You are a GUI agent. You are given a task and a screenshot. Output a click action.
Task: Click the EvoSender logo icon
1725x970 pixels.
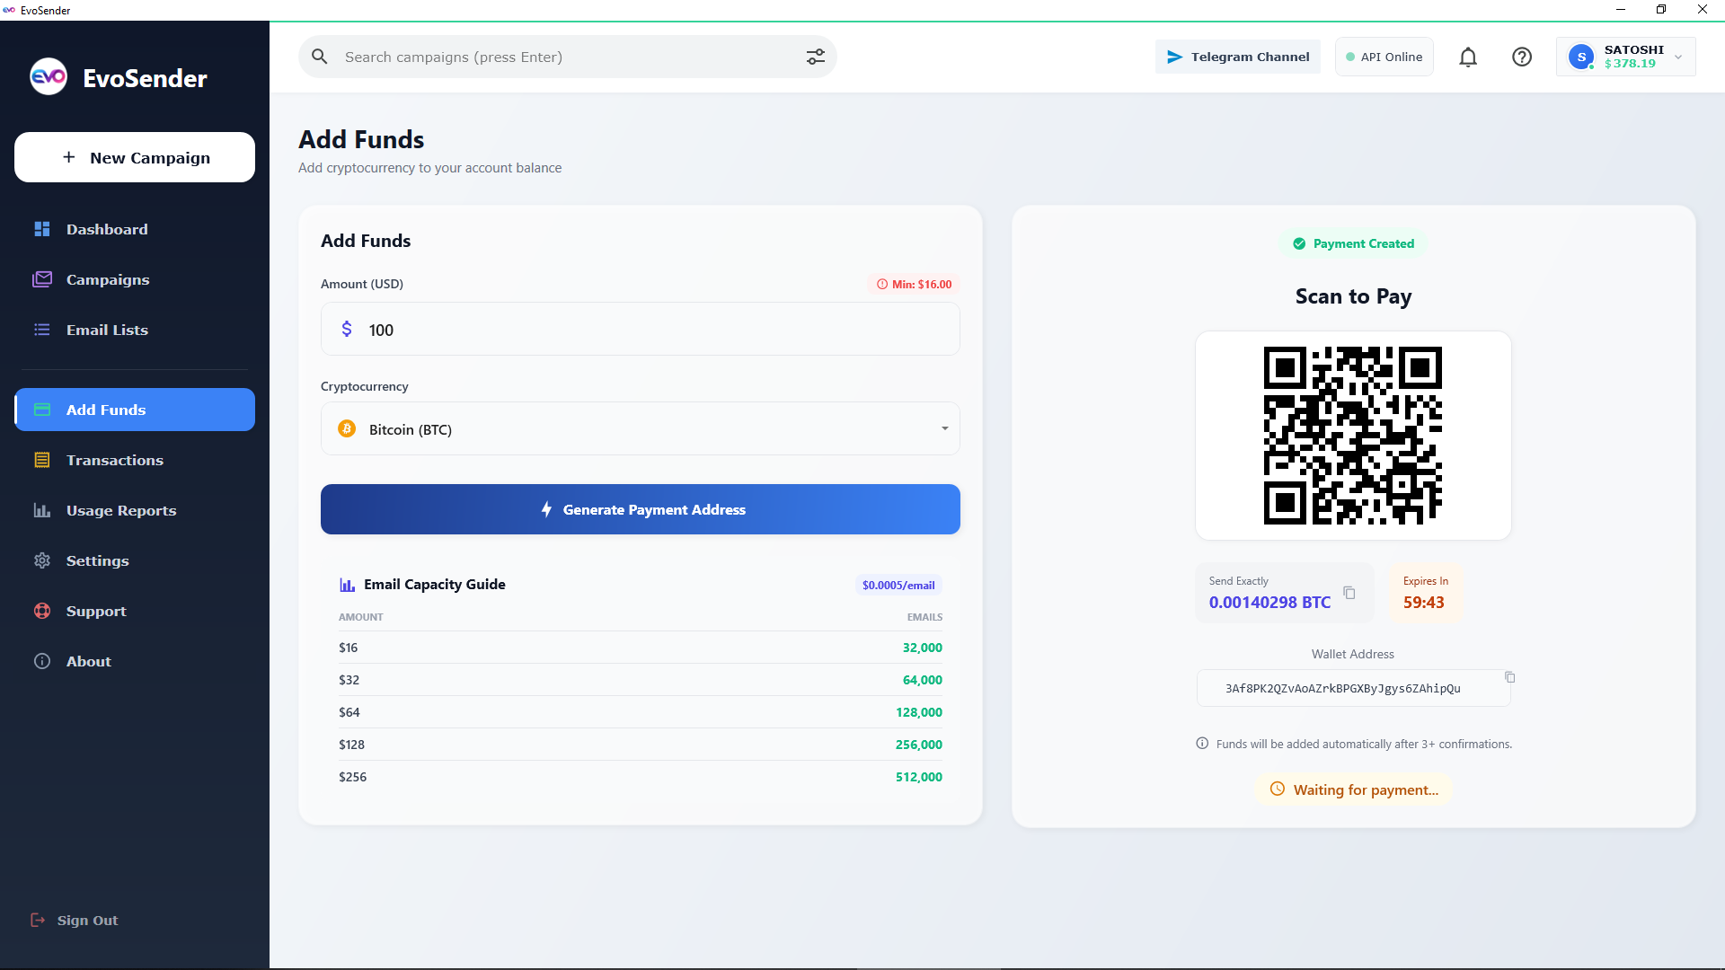pos(49,77)
